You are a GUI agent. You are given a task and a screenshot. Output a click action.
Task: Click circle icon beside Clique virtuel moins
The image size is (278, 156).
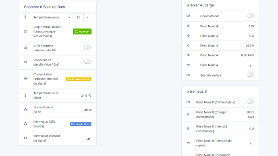tap(25, 31)
